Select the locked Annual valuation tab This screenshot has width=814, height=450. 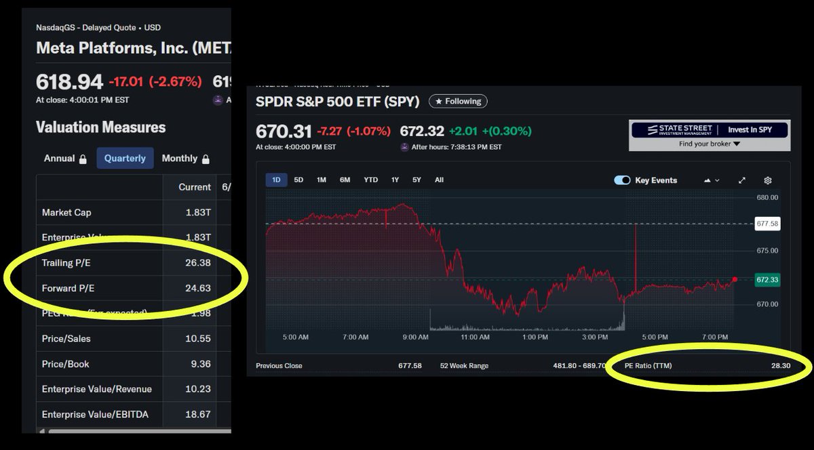coord(65,158)
